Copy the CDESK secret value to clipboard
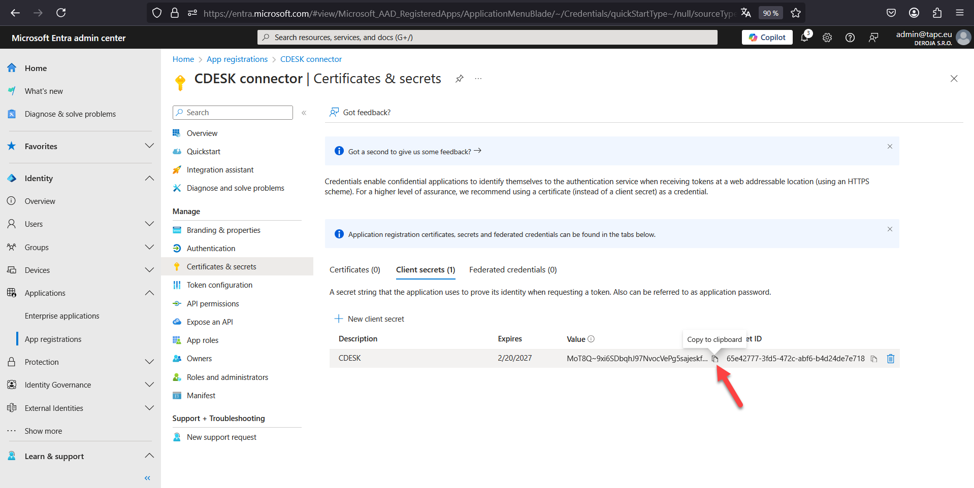974x488 pixels. tap(715, 359)
